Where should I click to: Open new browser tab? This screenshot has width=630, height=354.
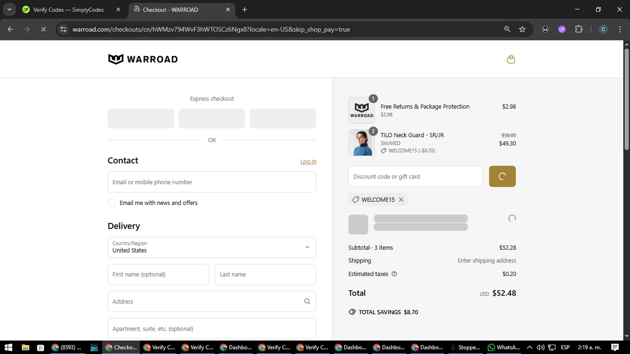pyautogui.click(x=244, y=9)
